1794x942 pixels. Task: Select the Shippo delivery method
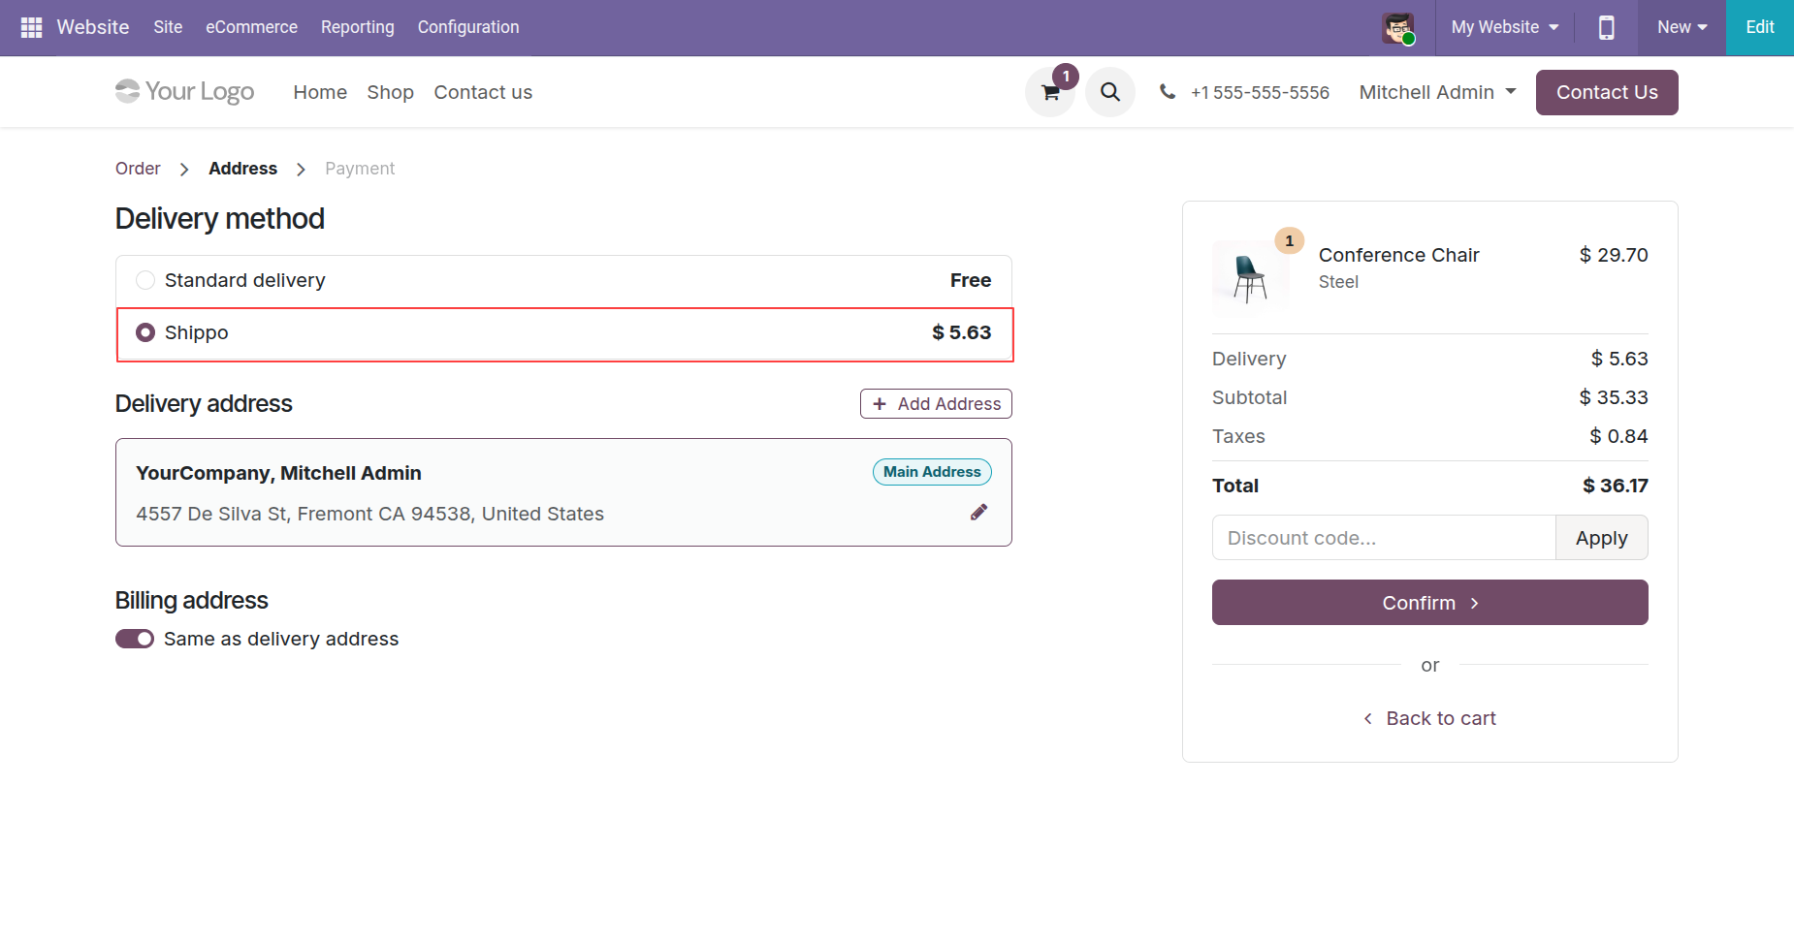coord(145,332)
